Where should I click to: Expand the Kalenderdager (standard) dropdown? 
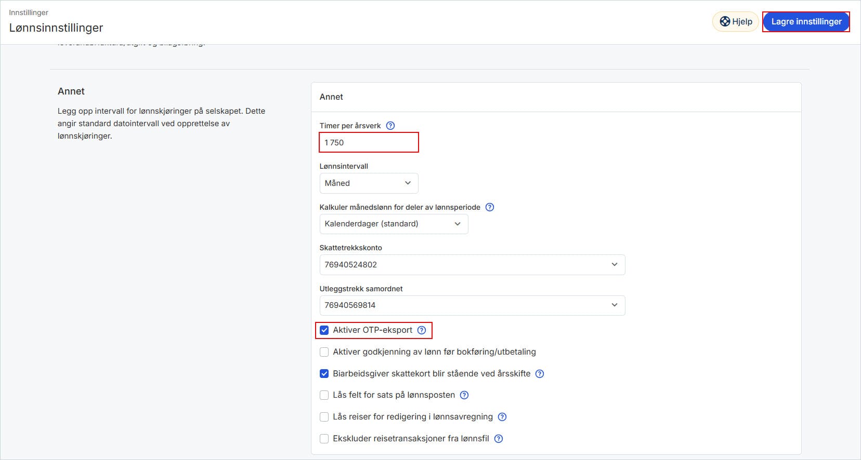(x=394, y=224)
